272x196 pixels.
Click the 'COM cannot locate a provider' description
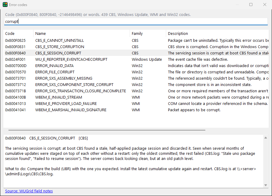click(218, 104)
